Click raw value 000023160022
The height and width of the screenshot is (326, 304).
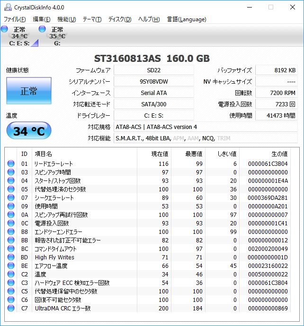pyautogui.click(x=268, y=266)
